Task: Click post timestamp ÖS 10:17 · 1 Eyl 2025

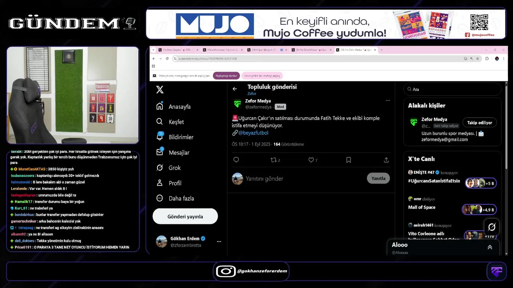Action: [251, 144]
